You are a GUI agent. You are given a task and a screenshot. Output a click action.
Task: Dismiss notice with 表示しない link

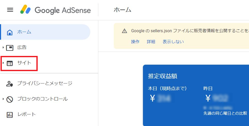(x=173, y=42)
